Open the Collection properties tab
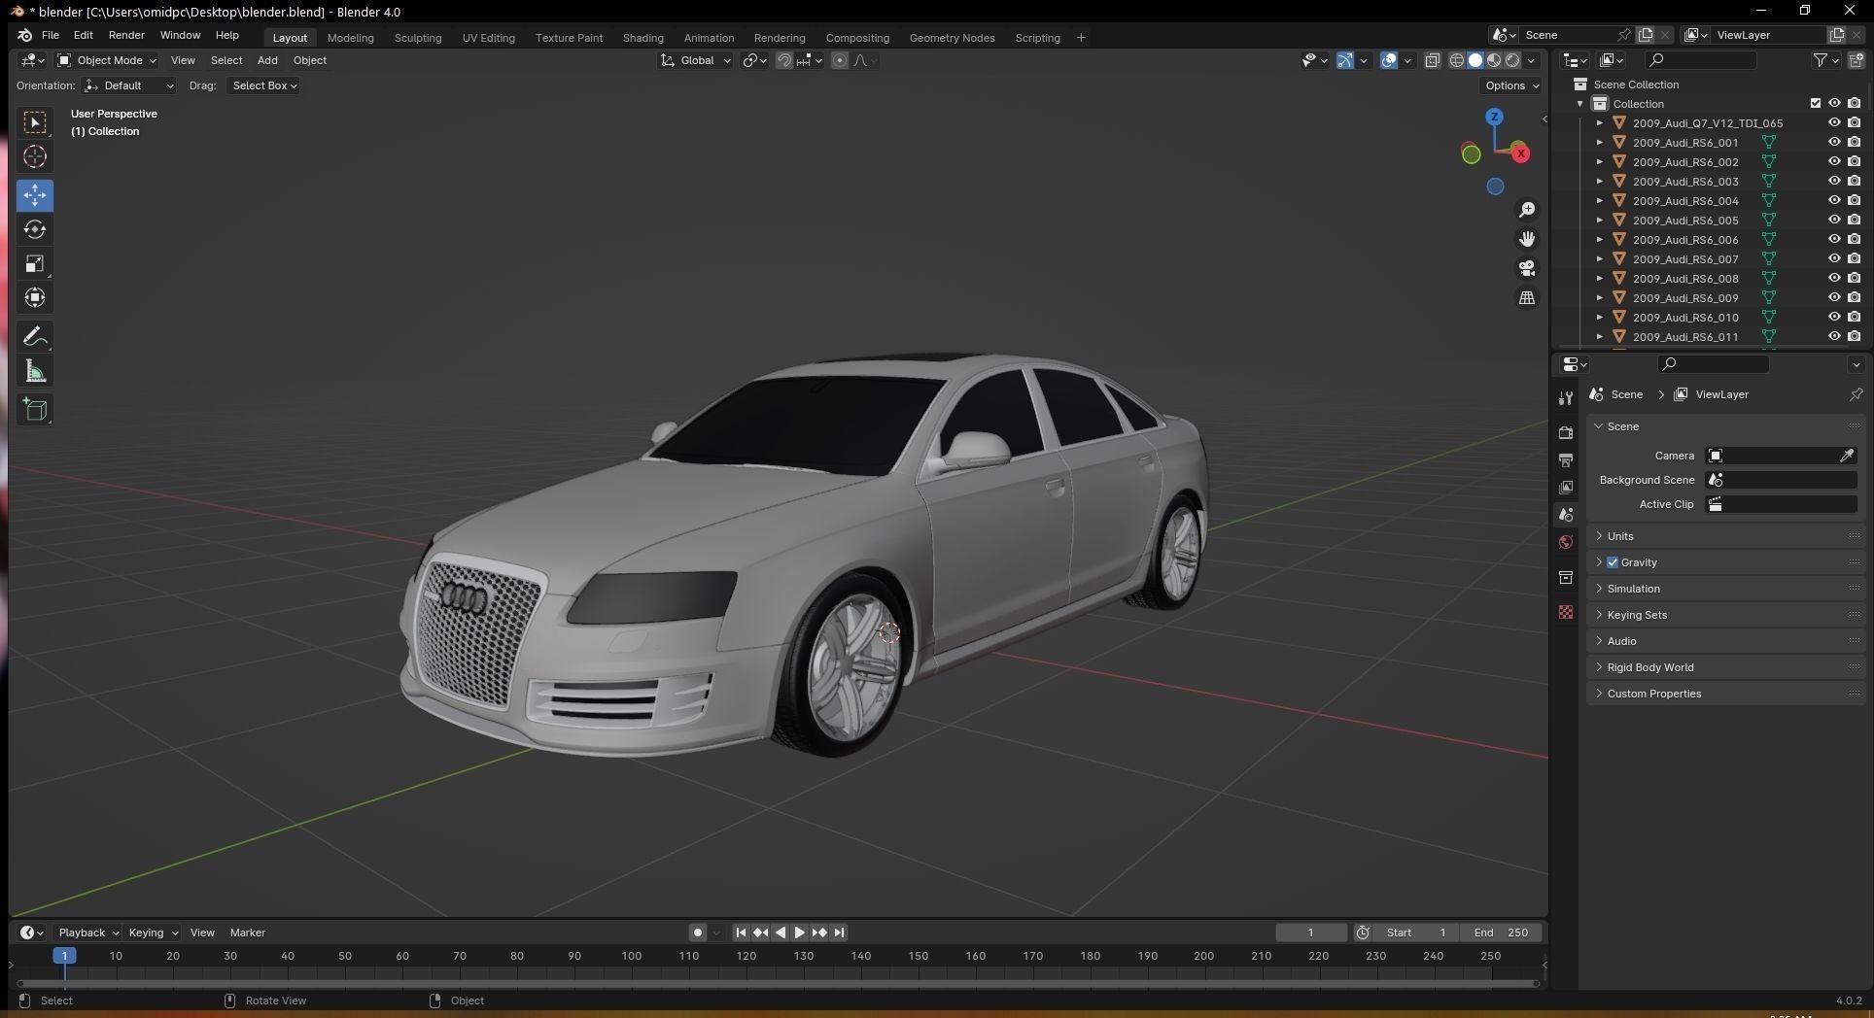1874x1018 pixels. (x=1566, y=578)
